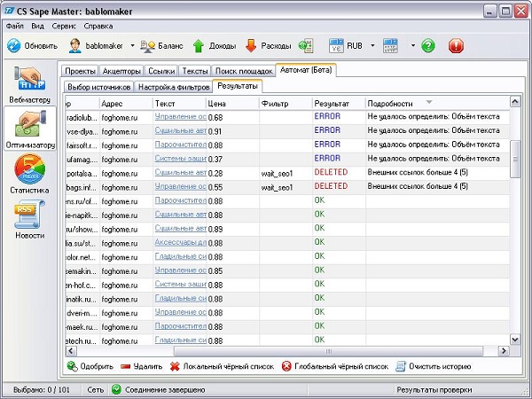Image resolution: width=532 pixels, height=399 pixels.
Task: Click the green Доходы up arrow
Action: (199, 46)
